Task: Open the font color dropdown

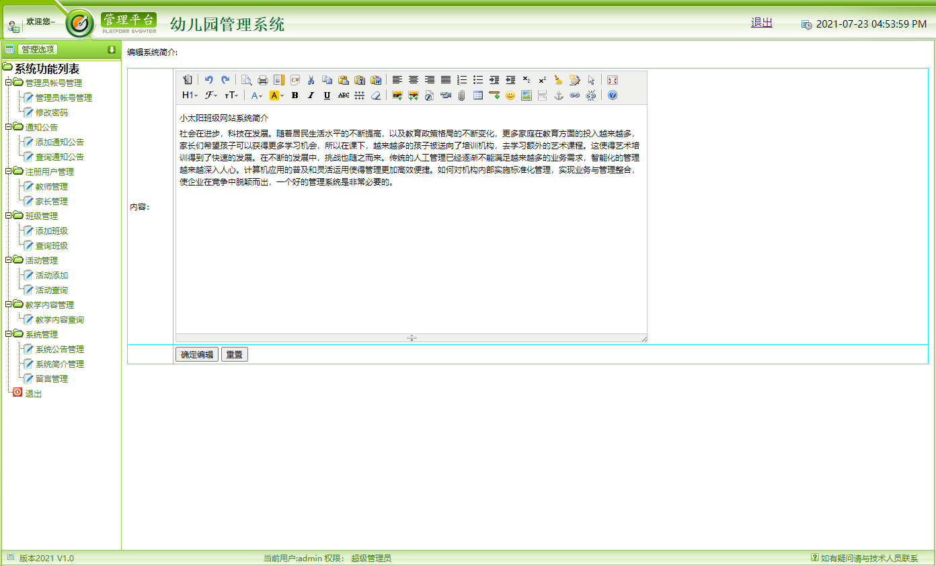Action: point(256,95)
